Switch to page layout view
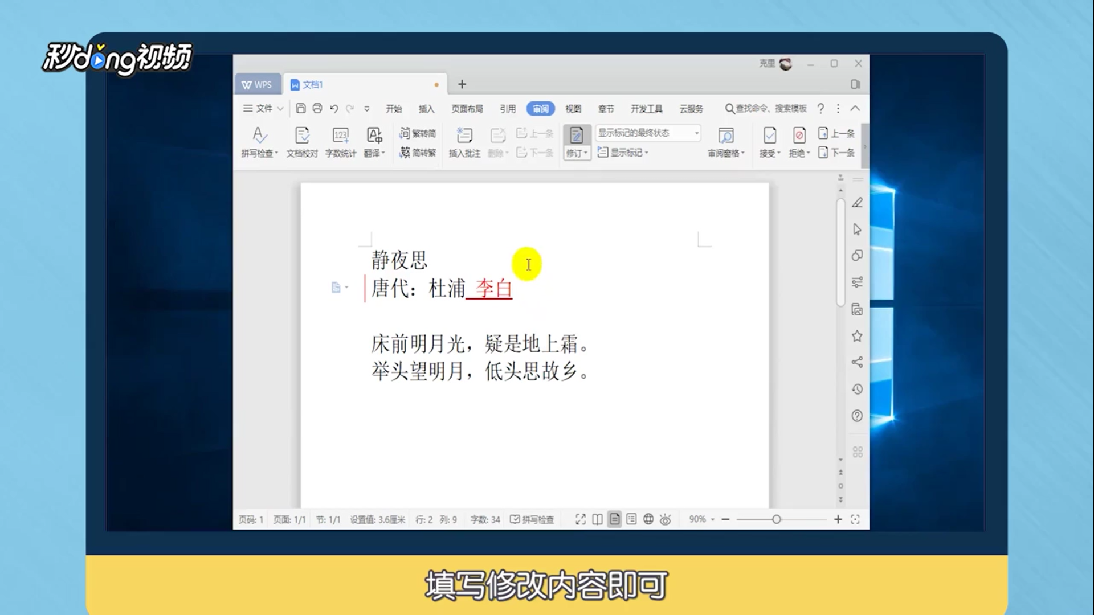 (x=614, y=519)
